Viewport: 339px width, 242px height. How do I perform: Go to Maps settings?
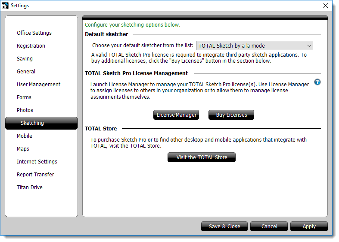click(x=23, y=149)
